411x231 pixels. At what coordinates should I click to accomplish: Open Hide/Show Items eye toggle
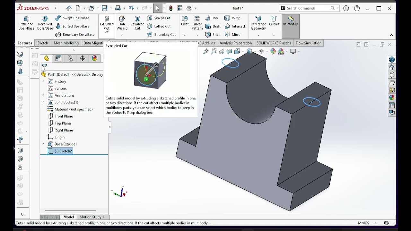261,51
